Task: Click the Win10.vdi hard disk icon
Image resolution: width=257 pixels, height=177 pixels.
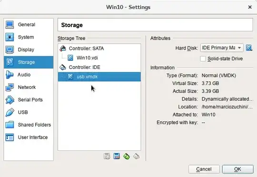Action: click(x=70, y=58)
